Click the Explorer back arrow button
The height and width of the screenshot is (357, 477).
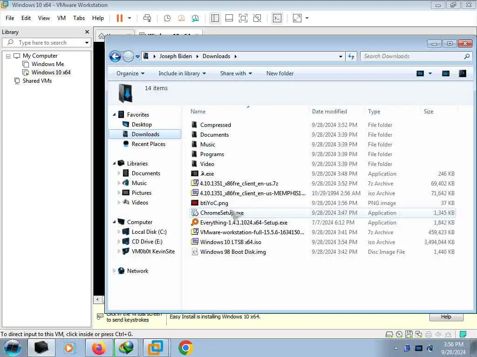coord(116,56)
